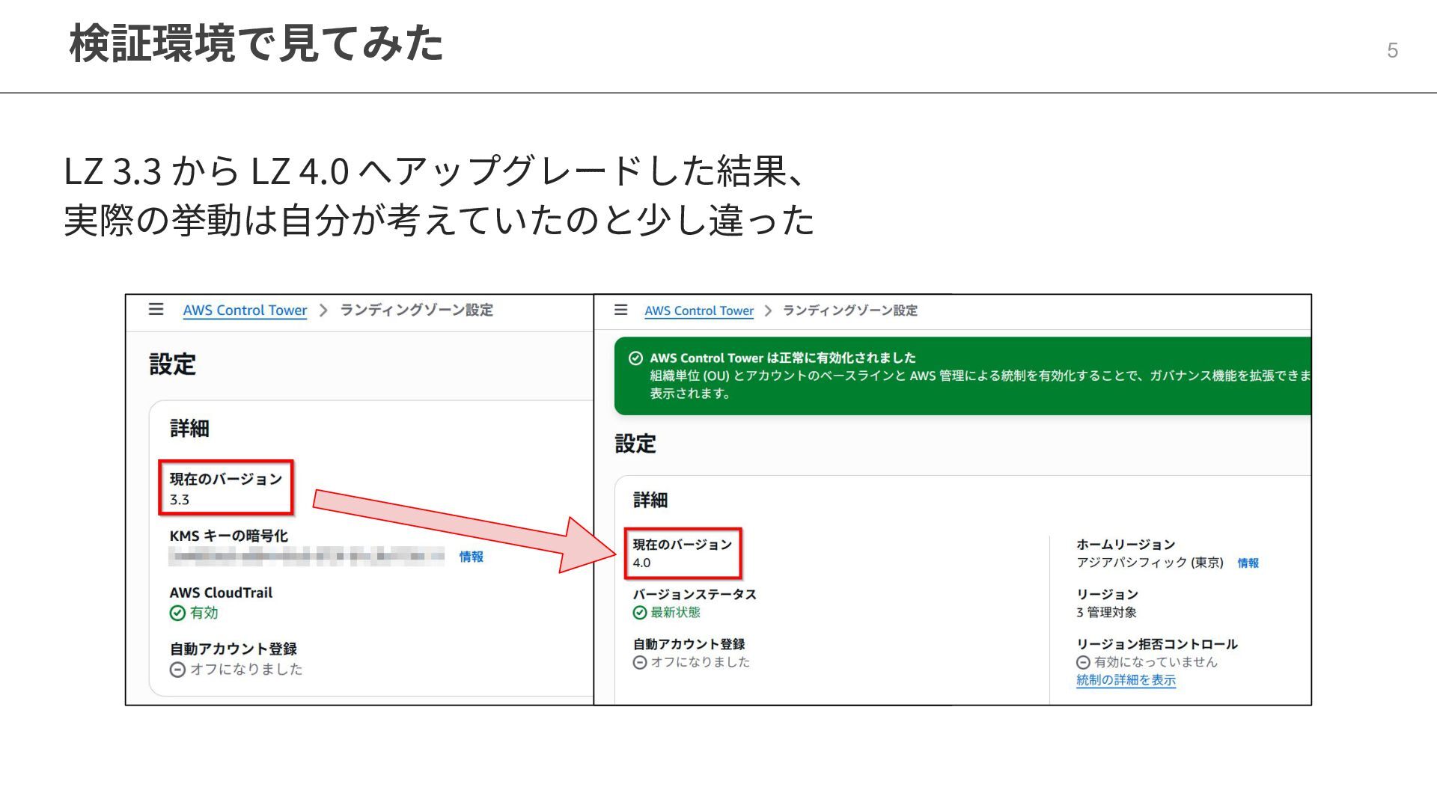Image resolution: width=1437 pixels, height=808 pixels.
Task: Click the オフになりました icon in left panel
Action: tap(177, 670)
